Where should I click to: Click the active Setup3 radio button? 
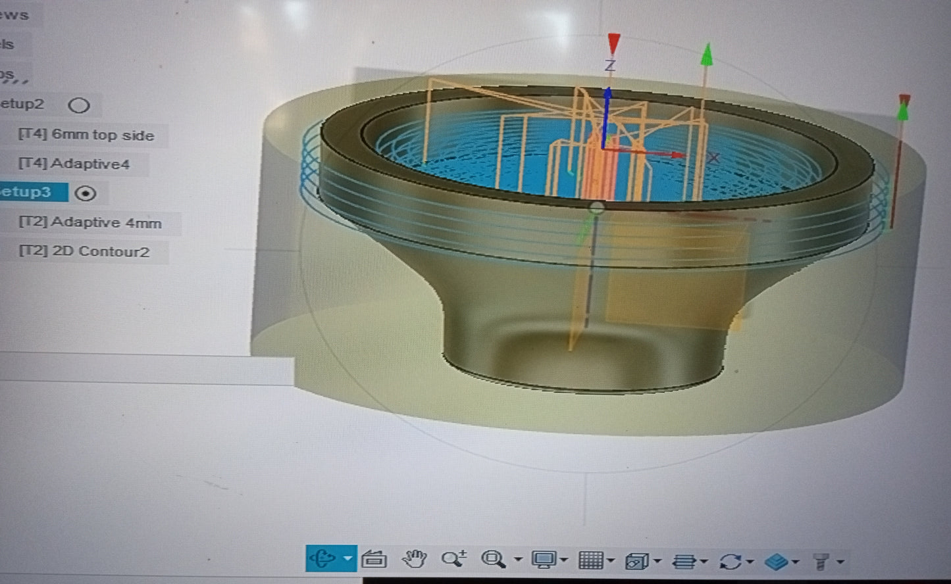86,193
